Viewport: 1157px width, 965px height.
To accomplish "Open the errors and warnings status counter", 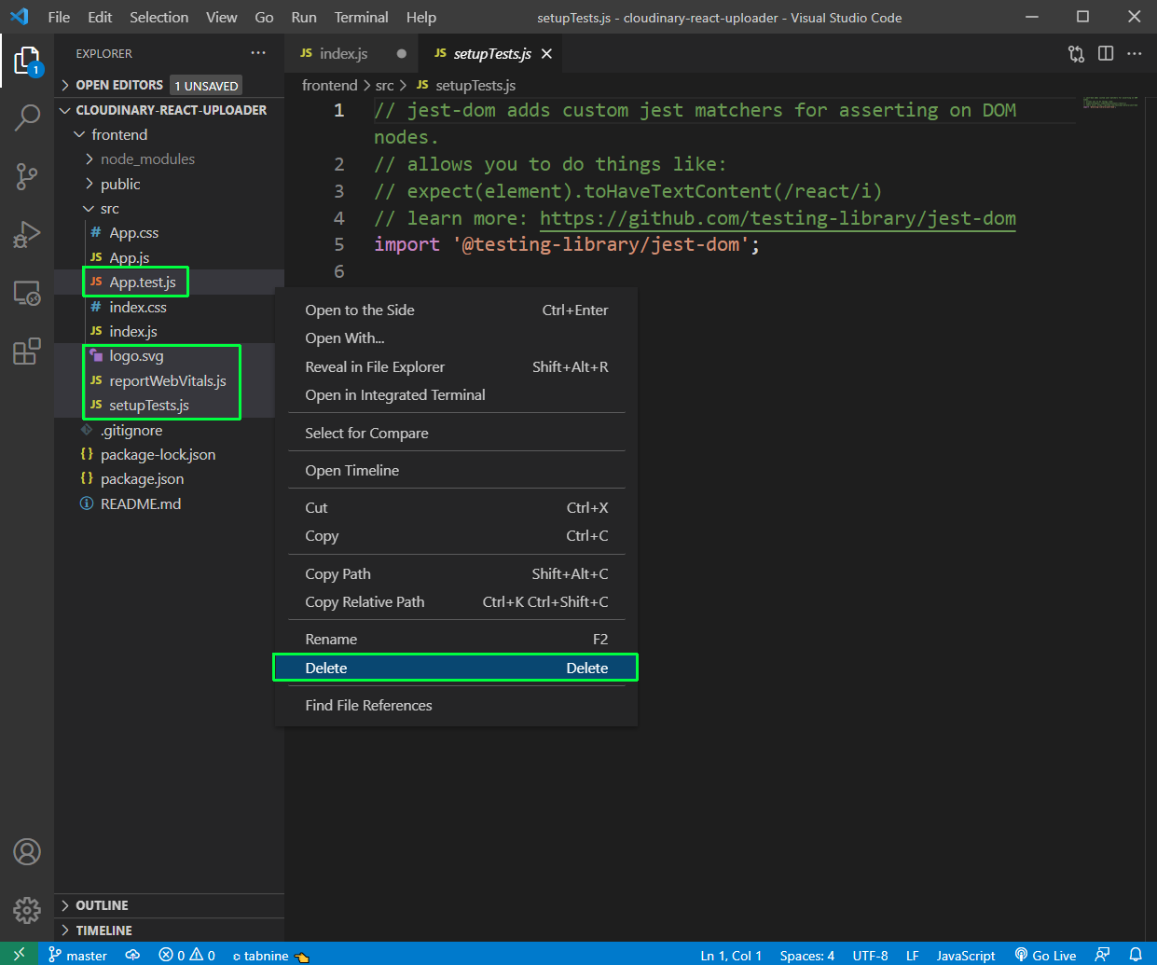I will click(x=186, y=955).
